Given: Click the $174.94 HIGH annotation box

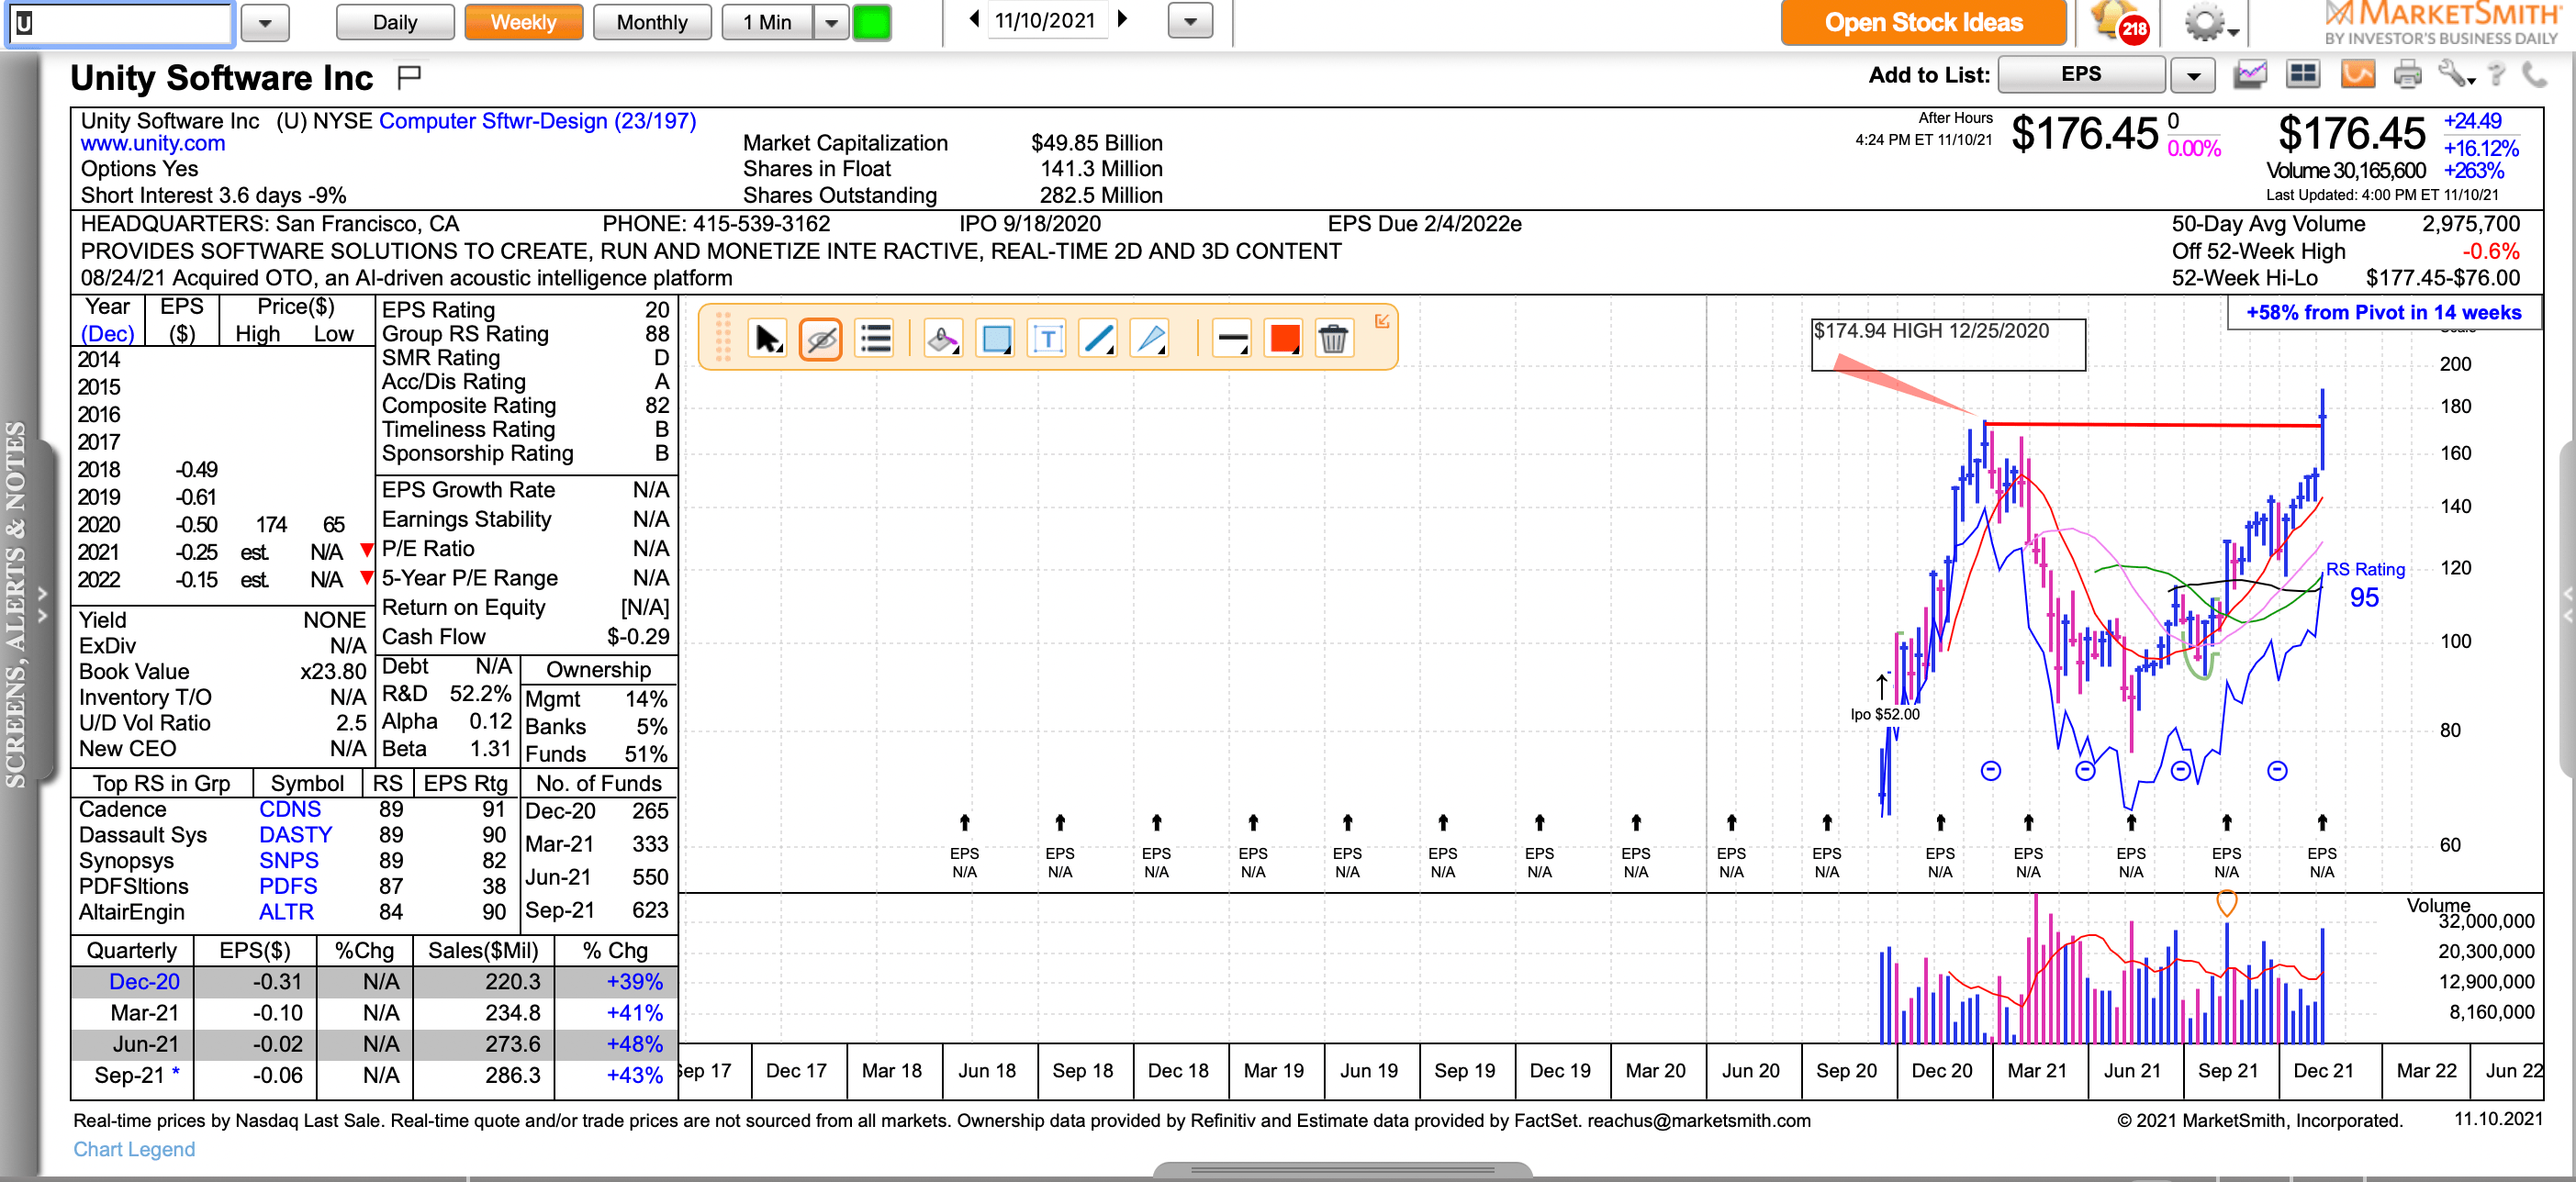Looking at the screenshot, I should click(1948, 344).
